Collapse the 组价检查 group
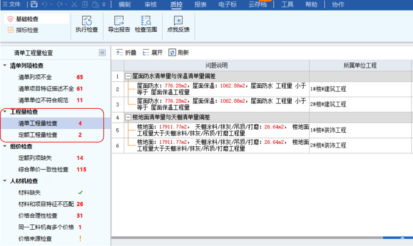Viewport: 413px width, 246px height. pyautogui.click(x=5, y=146)
